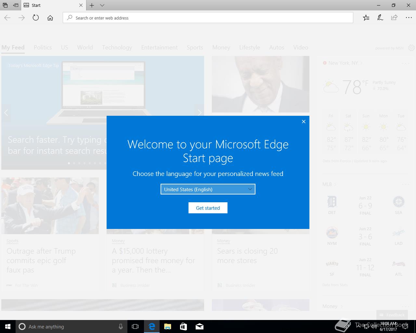Go back using the browser Back arrow
This screenshot has height=333, width=416.
[7, 18]
